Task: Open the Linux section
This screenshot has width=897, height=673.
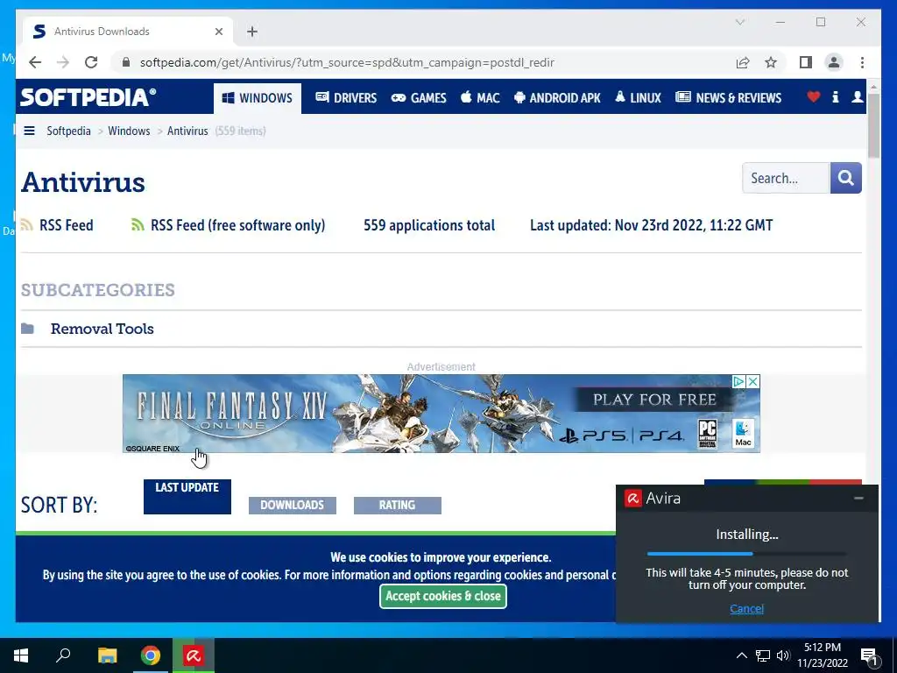Action: pos(638,98)
